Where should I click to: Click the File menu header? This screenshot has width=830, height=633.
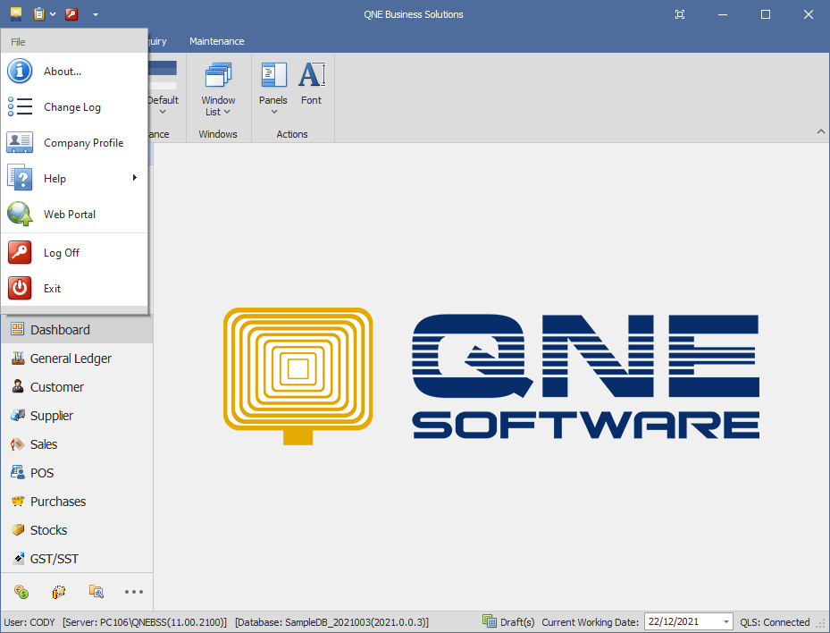point(18,42)
